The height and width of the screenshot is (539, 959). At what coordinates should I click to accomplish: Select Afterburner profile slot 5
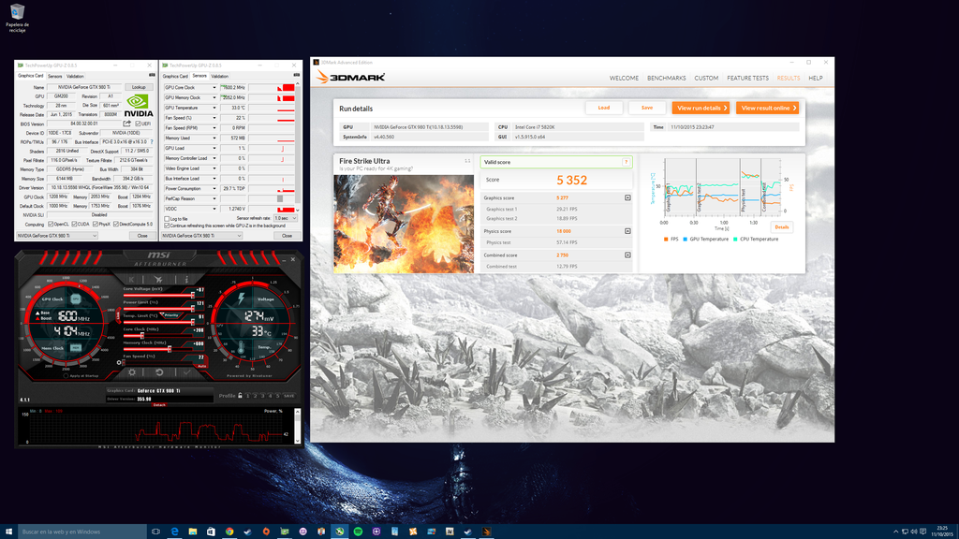pos(277,396)
